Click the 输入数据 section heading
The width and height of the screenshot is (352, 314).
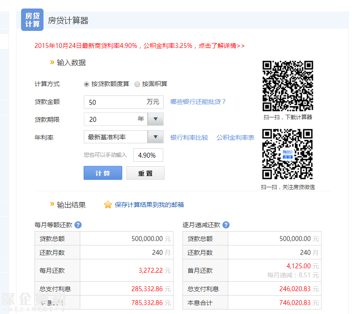[x=71, y=63]
